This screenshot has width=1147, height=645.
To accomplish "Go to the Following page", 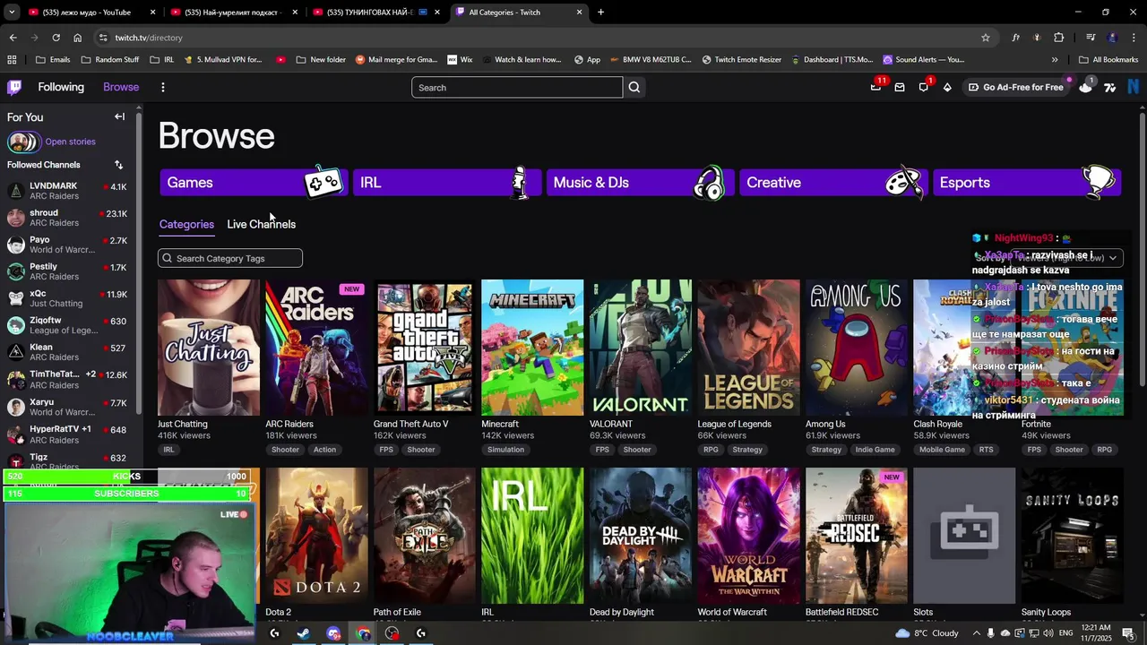I will [x=61, y=87].
